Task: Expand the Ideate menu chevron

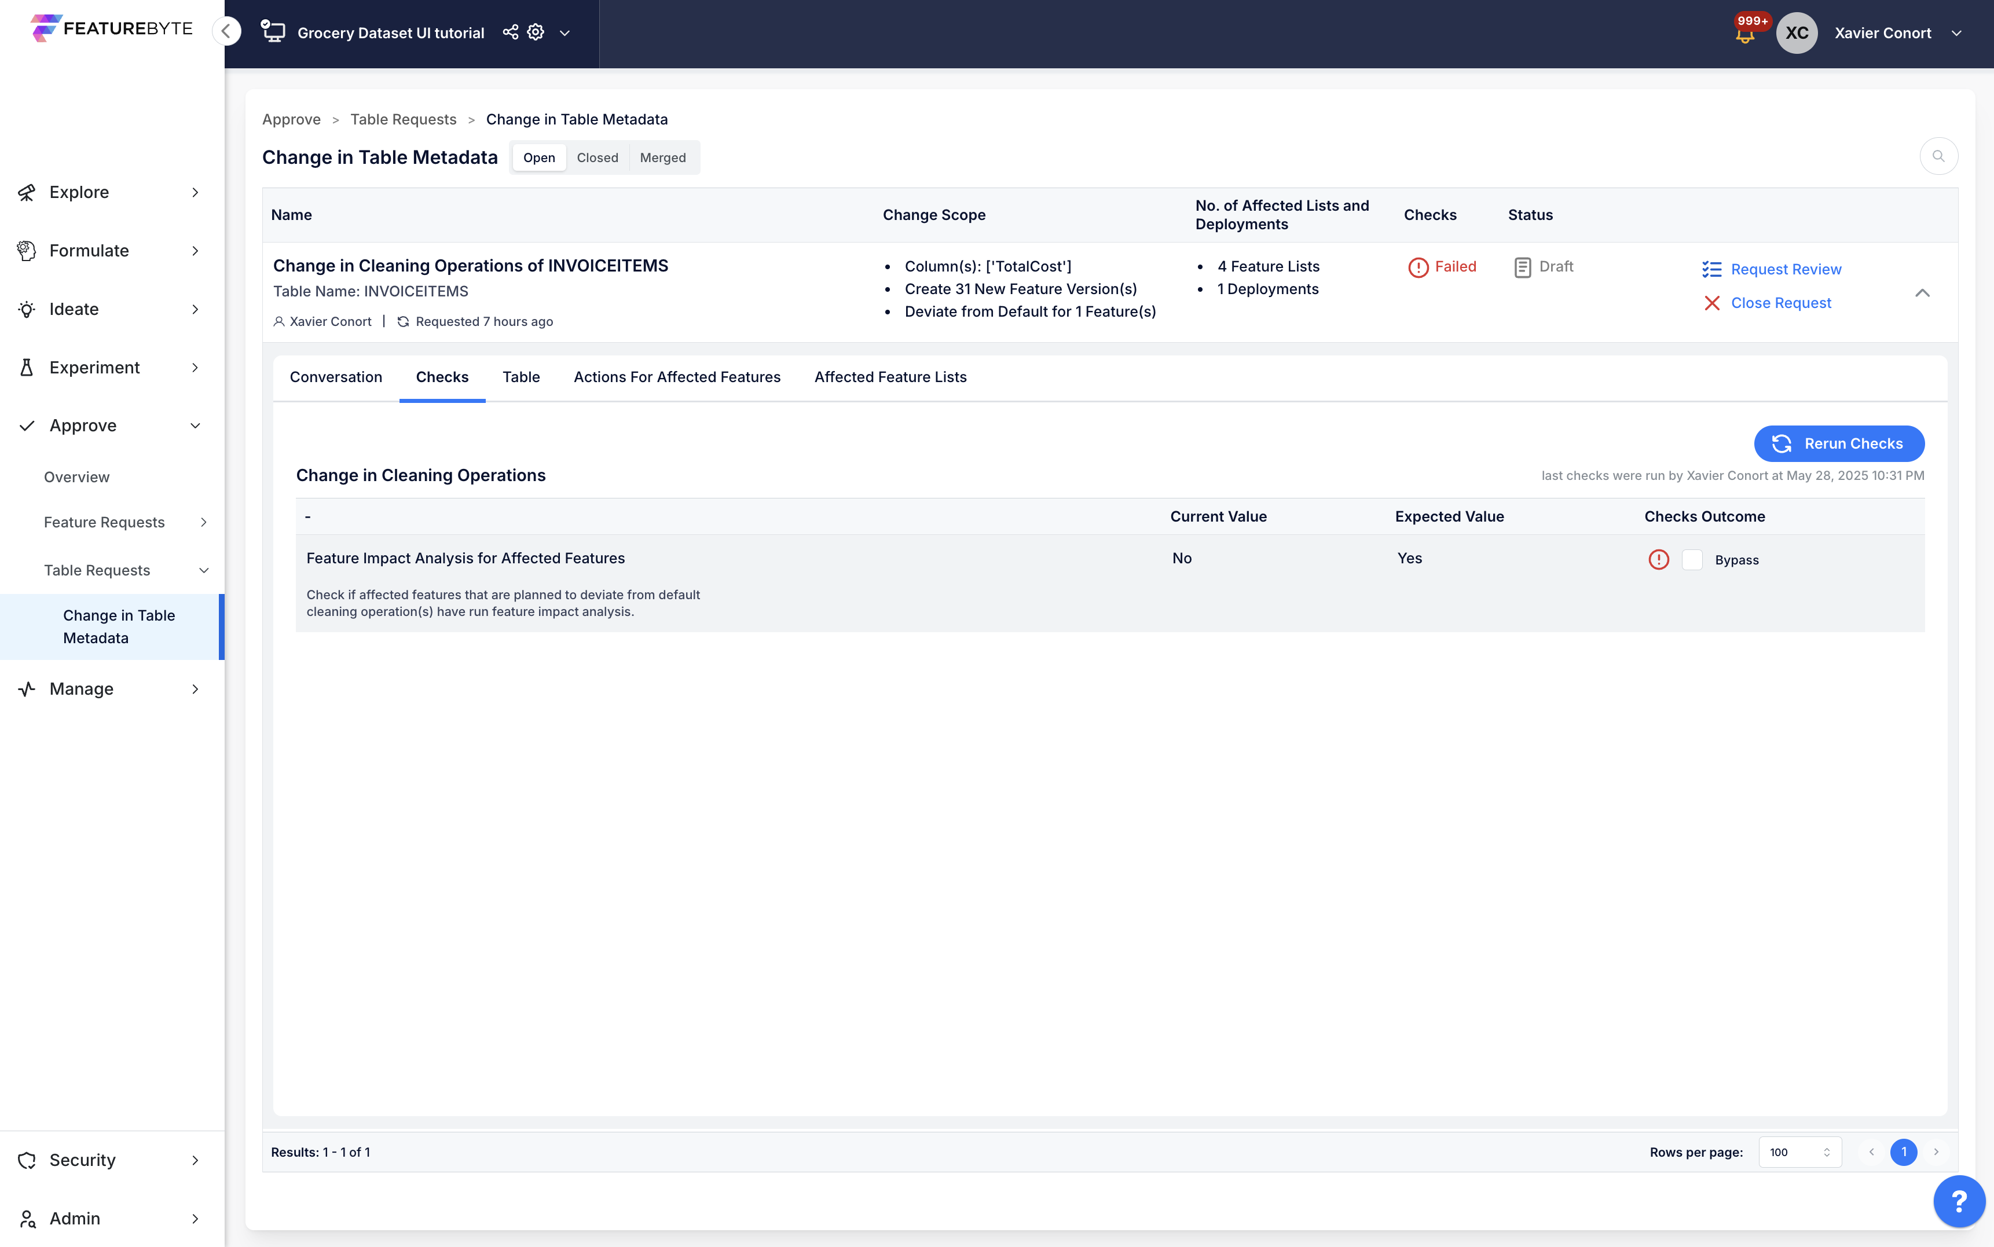Action: (196, 309)
